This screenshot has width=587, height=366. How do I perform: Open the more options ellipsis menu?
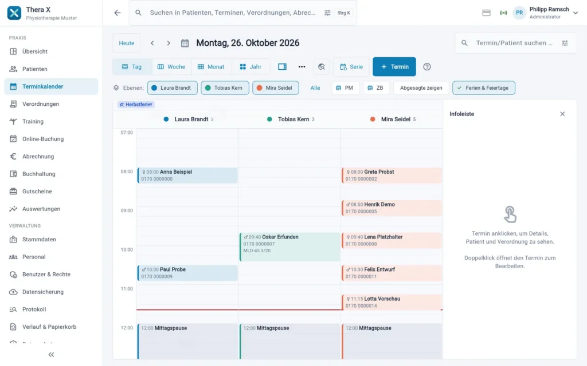[302, 67]
